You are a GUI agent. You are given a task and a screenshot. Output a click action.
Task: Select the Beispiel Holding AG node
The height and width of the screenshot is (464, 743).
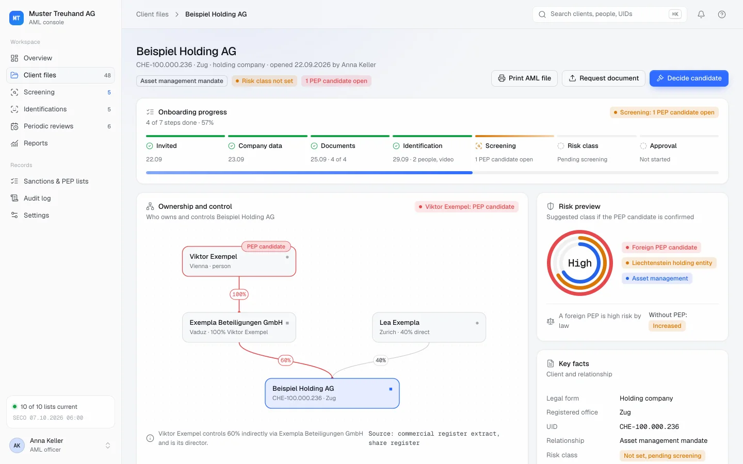[x=332, y=393]
